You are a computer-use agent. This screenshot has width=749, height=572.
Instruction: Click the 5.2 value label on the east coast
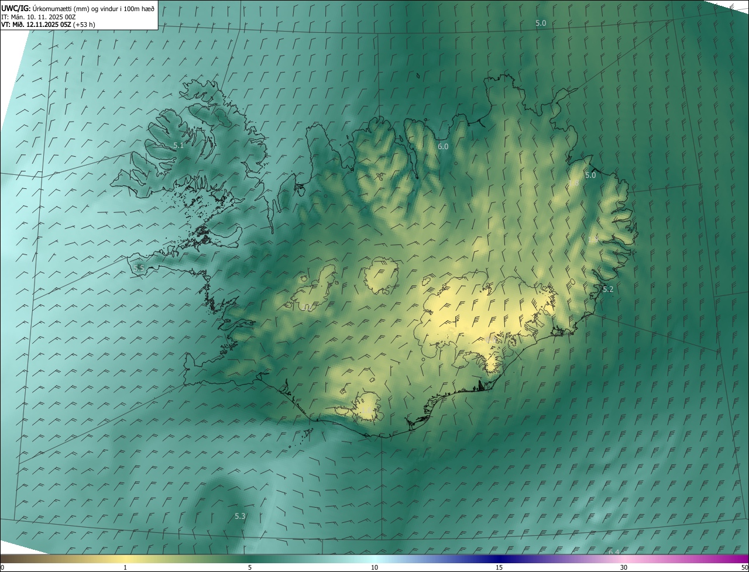tap(608, 289)
